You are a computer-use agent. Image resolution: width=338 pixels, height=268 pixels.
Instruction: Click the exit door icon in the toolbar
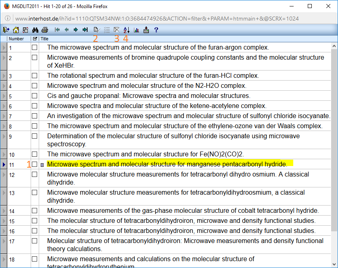pos(6,30)
